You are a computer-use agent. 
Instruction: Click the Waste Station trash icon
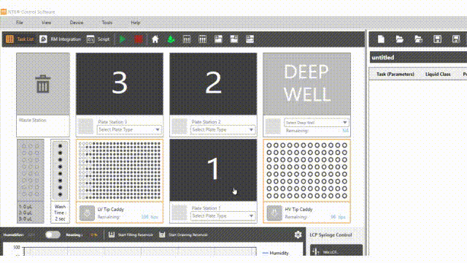pos(43,84)
